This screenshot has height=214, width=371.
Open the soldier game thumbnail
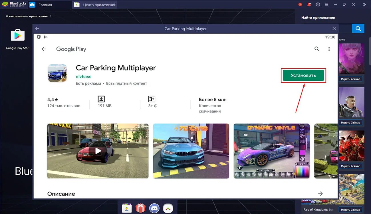click(x=351, y=102)
